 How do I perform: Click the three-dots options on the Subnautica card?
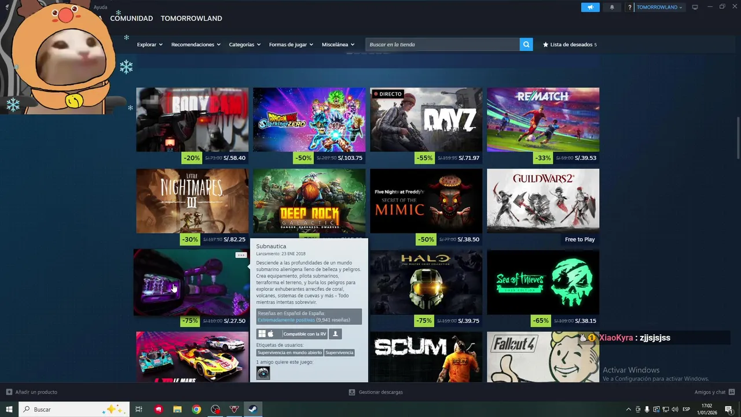click(241, 255)
